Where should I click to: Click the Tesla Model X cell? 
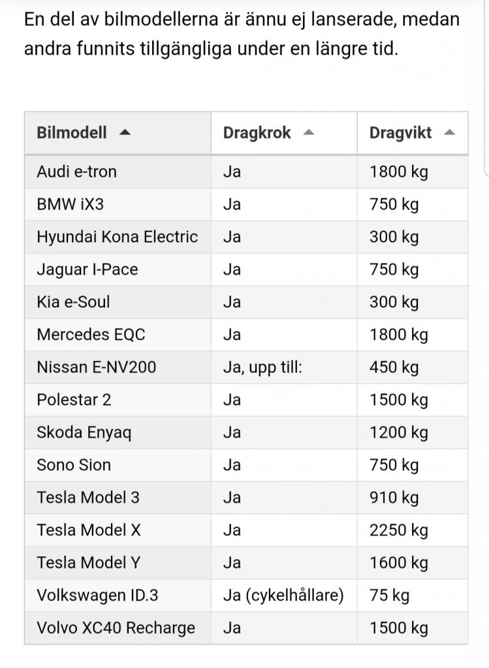click(x=118, y=530)
